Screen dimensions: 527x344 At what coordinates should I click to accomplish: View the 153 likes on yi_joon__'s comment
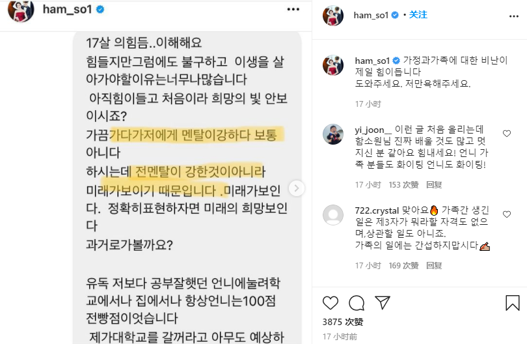click(x=403, y=185)
